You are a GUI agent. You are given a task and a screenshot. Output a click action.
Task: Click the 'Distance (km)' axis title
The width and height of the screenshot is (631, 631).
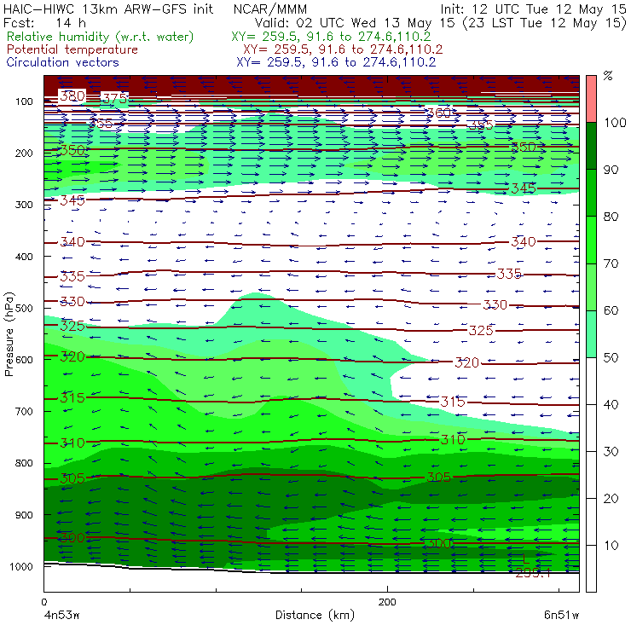pos(315,615)
